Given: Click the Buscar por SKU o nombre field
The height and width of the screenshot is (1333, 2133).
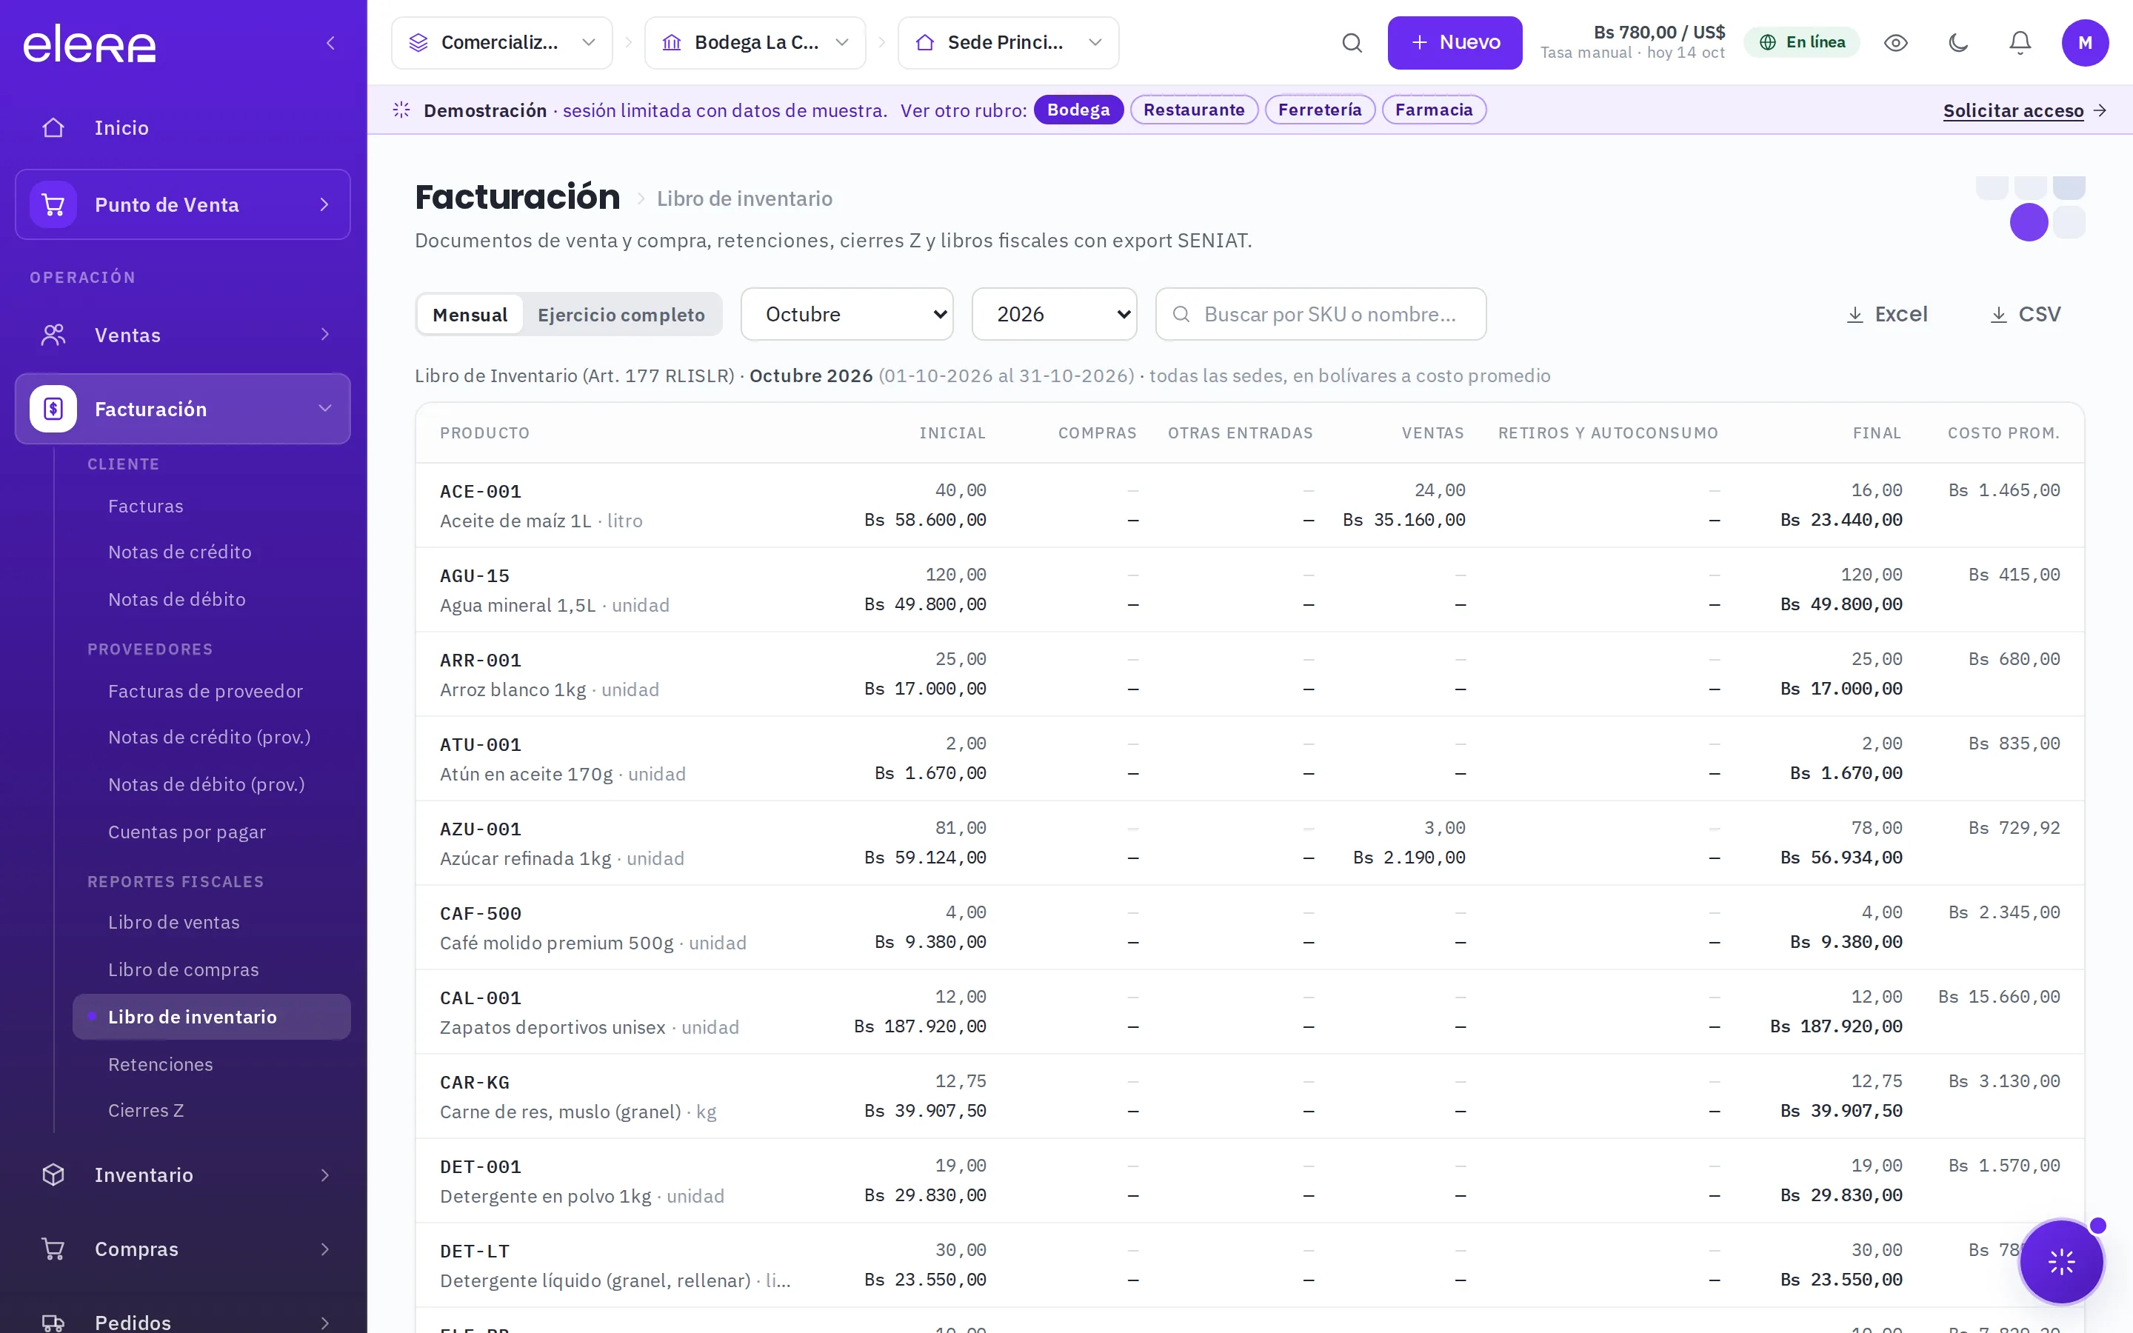Looking at the screenshot, I should click(1321, 315).
